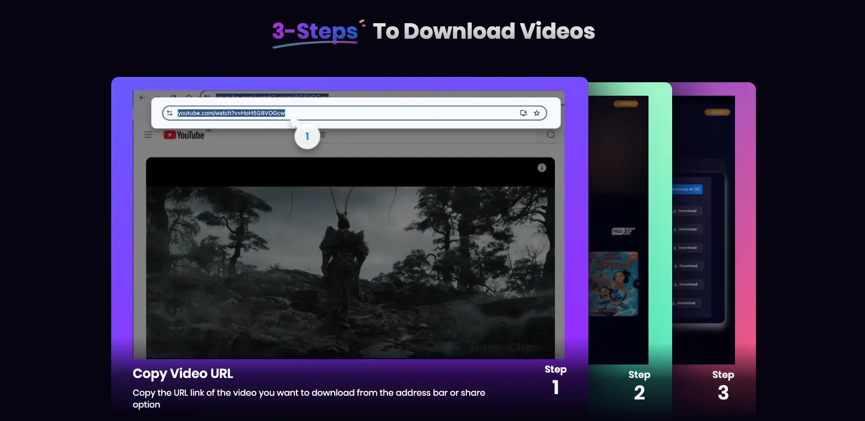The width and height of the screenshot is (865, 421).
Task: Click the site settings icon in address bar
Action: point(170,113)
